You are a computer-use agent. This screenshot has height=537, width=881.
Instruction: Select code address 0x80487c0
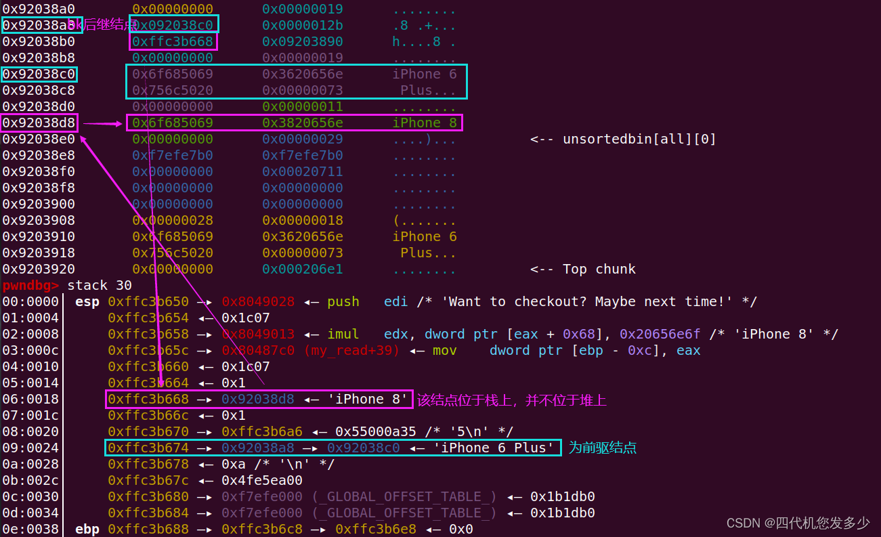258,350
